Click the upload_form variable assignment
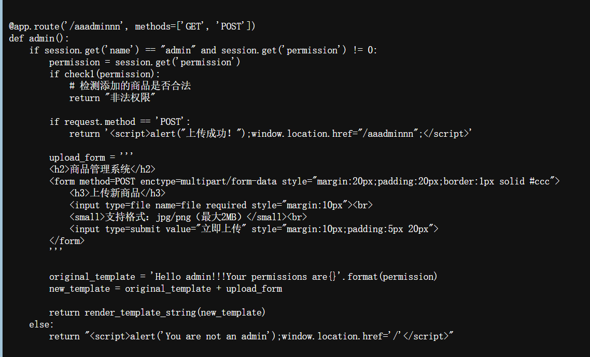 91,157
